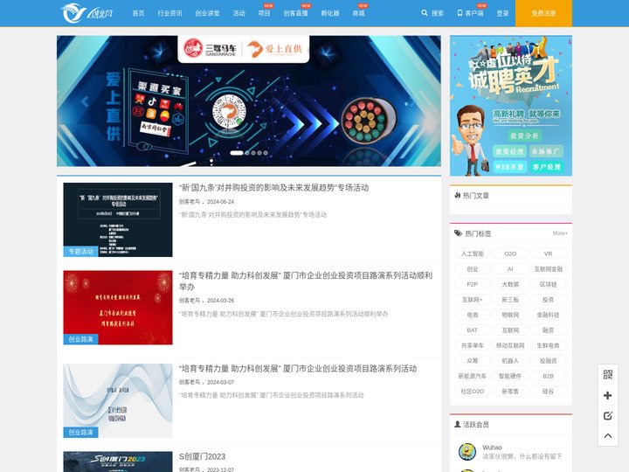
Task: Open 商城 nav item
Action: click(x=359, y=13)
